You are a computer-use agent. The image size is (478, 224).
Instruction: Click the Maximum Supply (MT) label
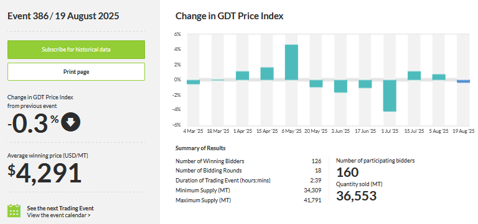coord(204,200)
